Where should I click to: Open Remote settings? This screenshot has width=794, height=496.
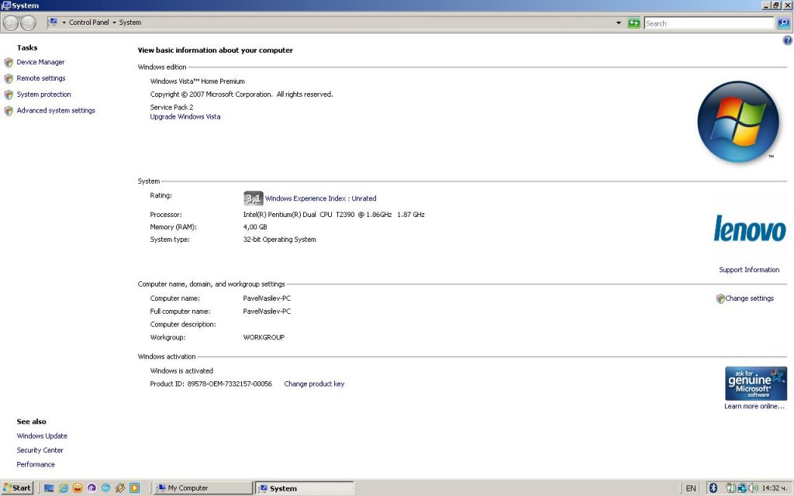41,78
